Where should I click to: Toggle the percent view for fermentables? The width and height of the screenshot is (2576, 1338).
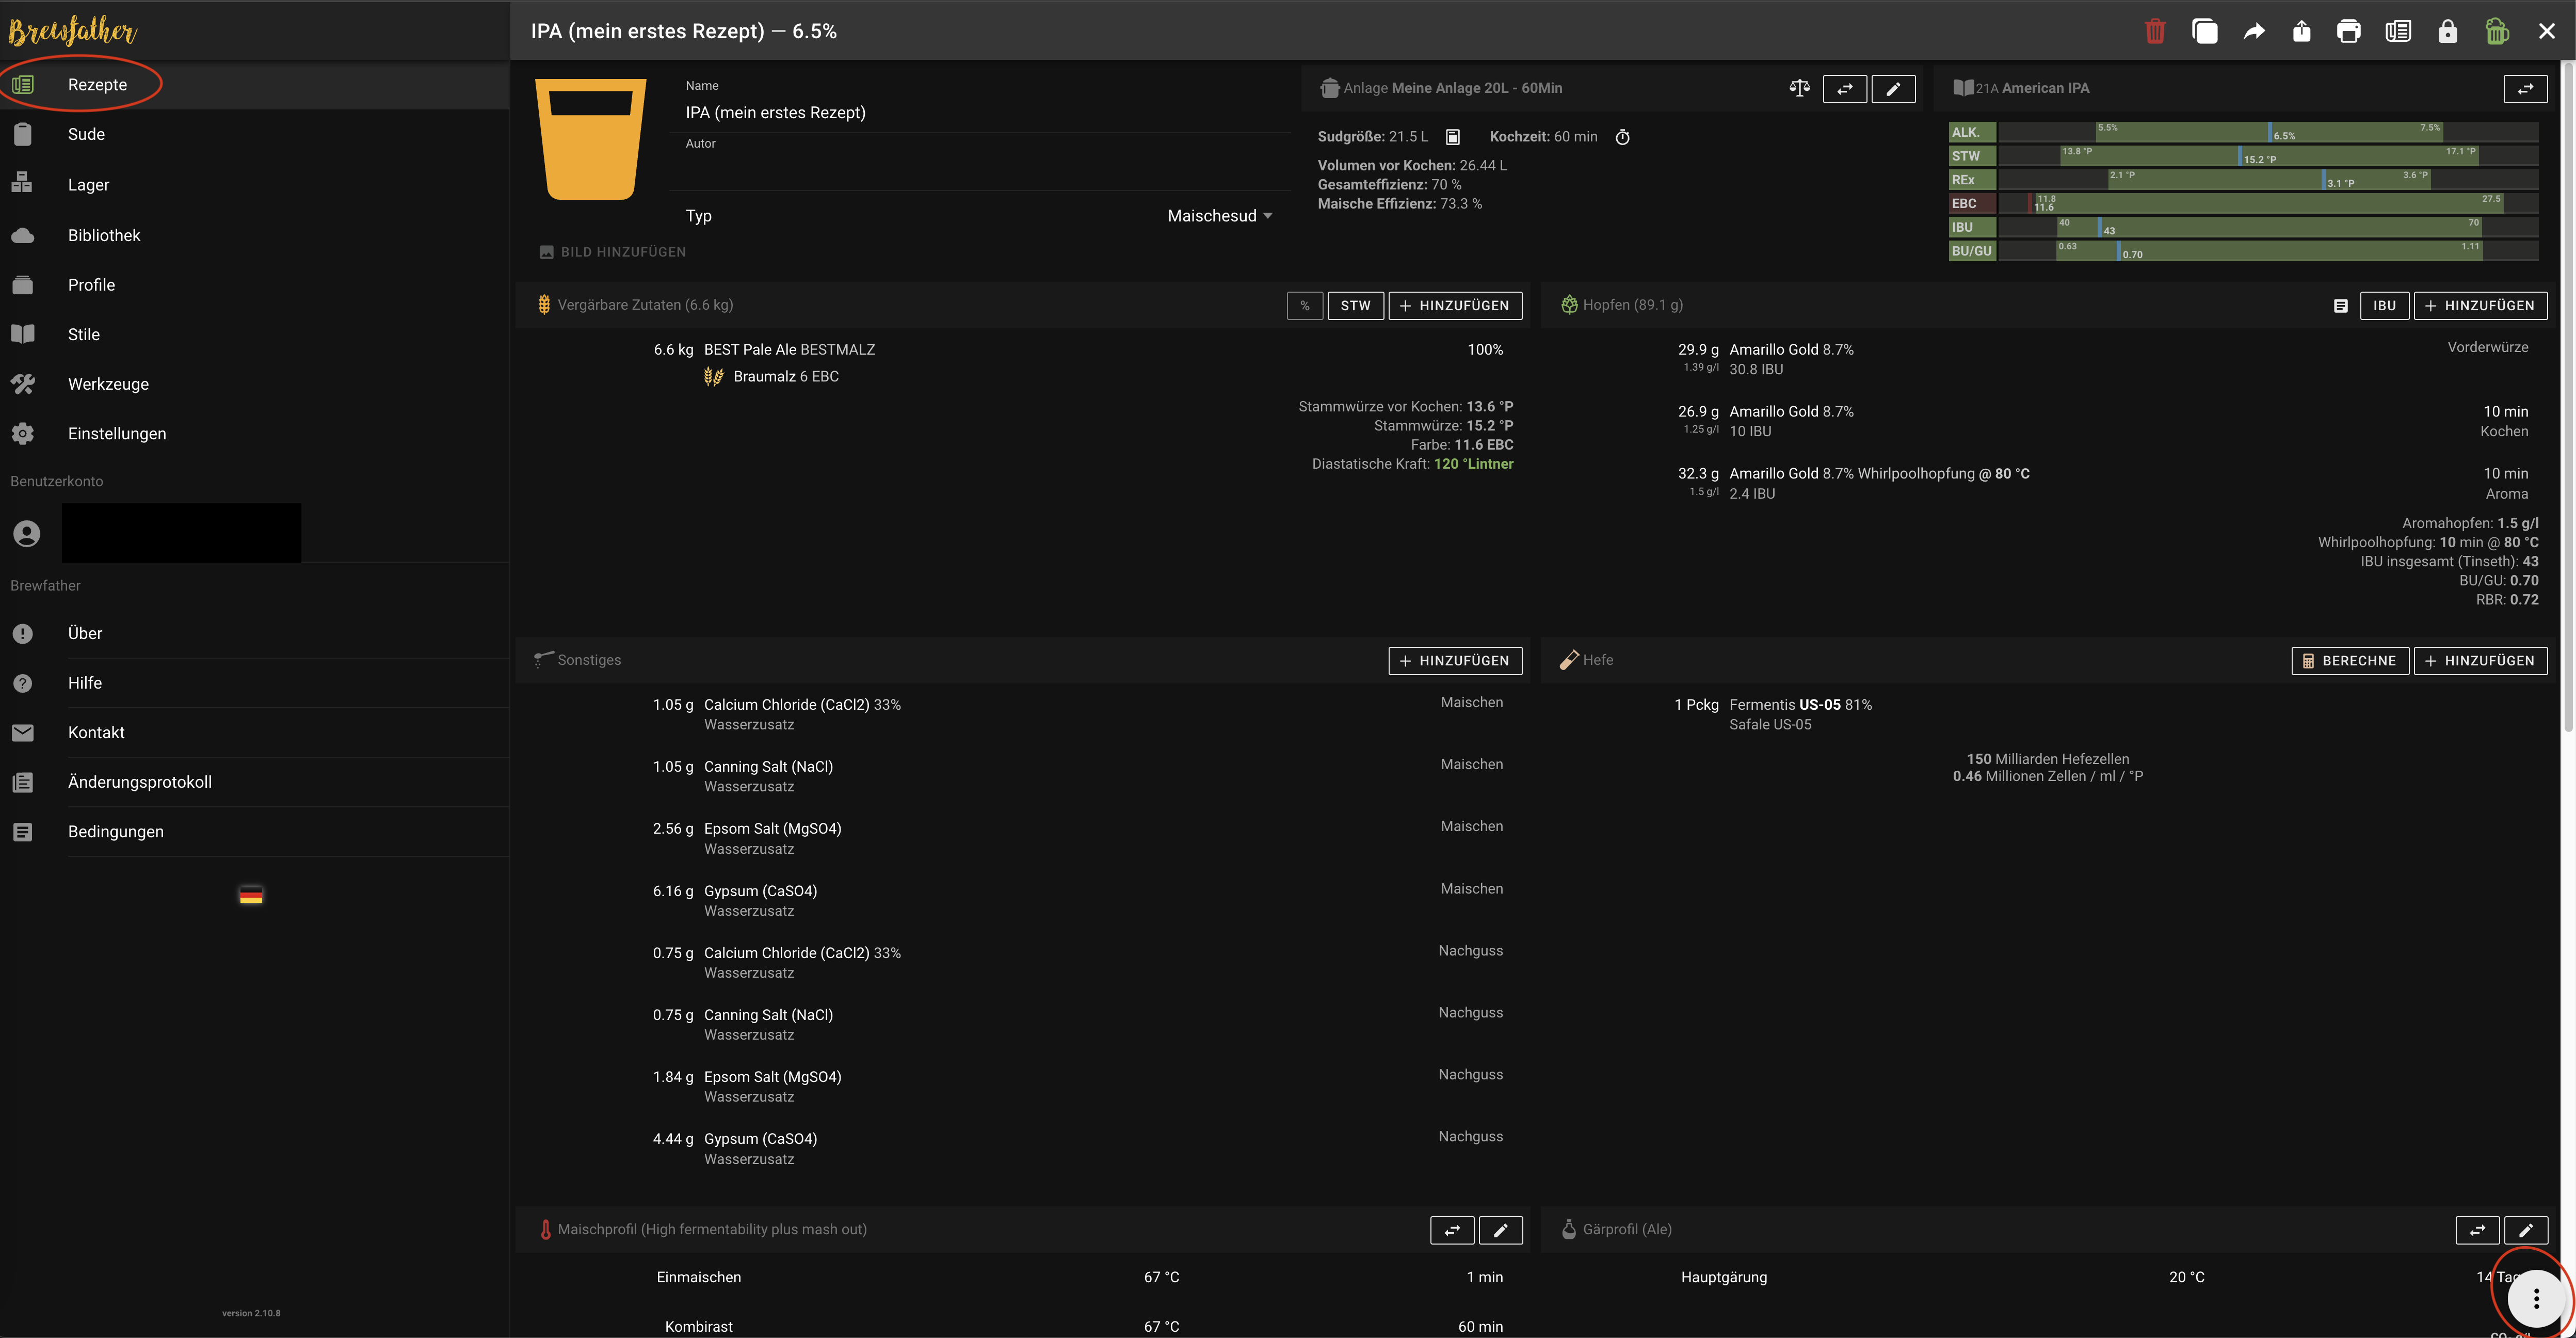tap(1304, 306)
